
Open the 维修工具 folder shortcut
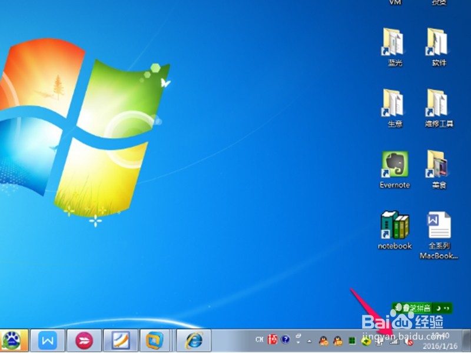(439, 108)
